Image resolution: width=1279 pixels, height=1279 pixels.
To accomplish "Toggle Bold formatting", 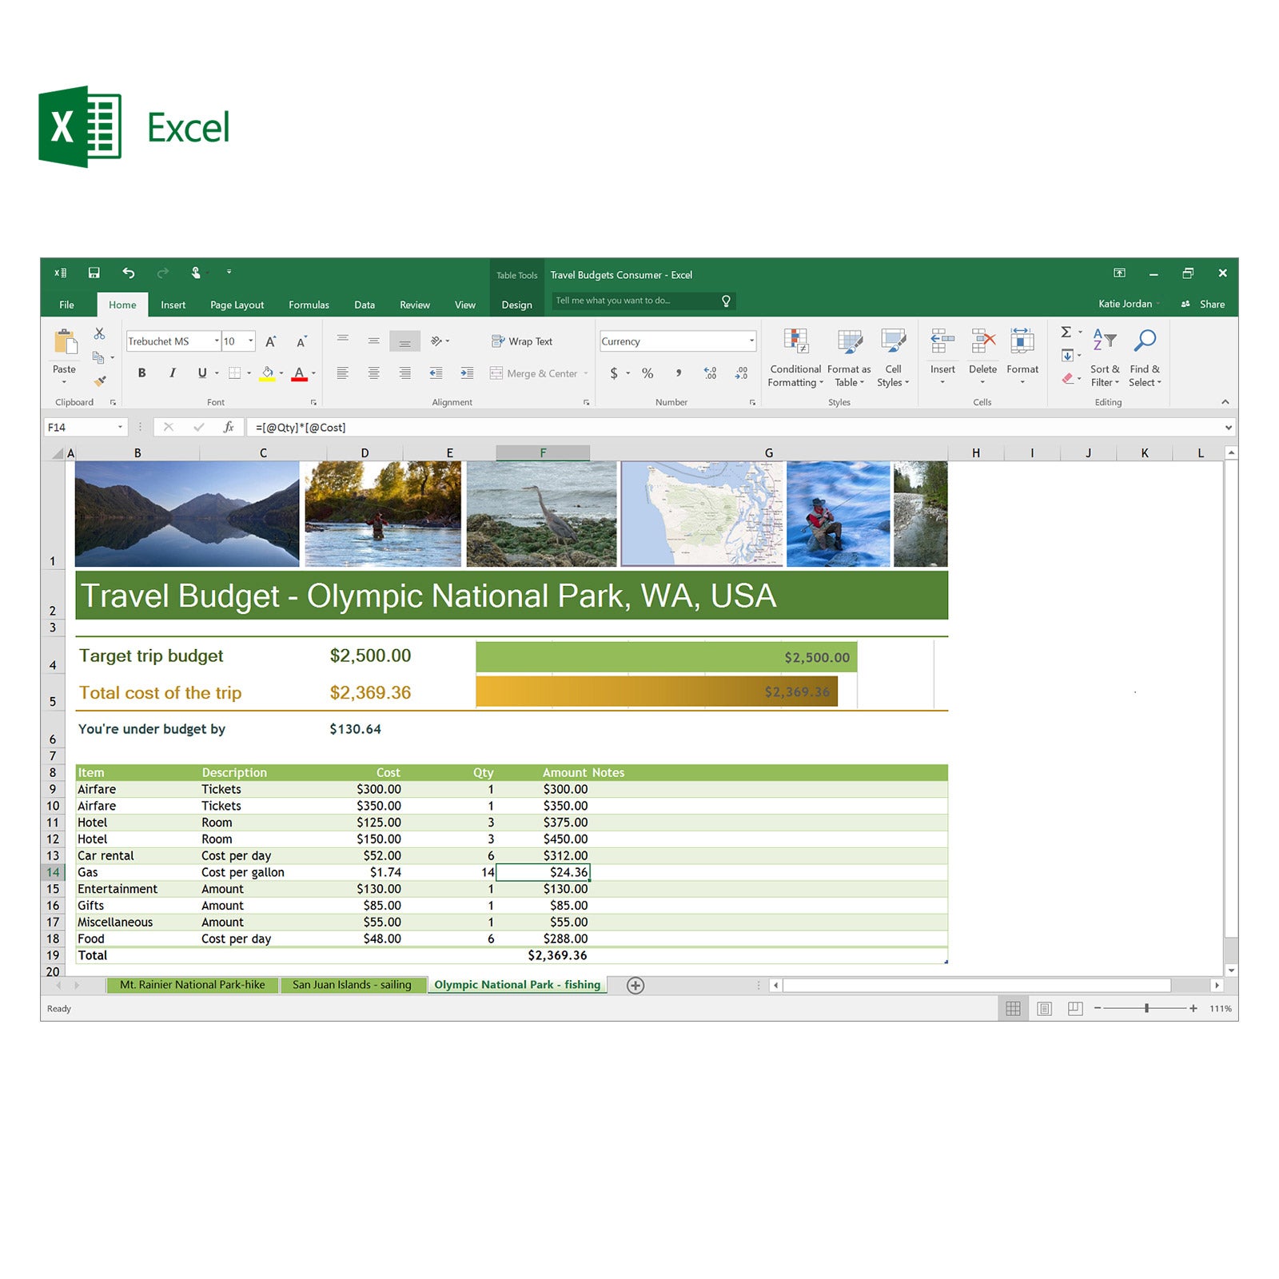I will point(141,373).
